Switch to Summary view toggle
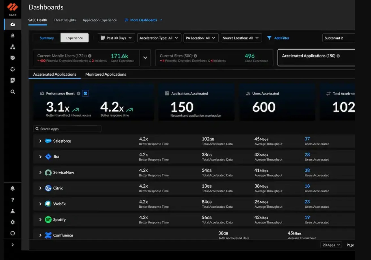 (x=47, y=38)
